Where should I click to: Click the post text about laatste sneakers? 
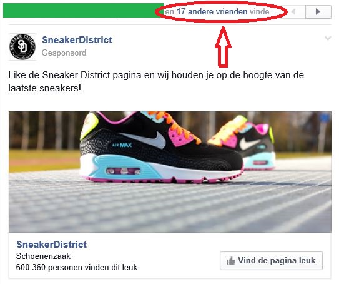[156, 81]
